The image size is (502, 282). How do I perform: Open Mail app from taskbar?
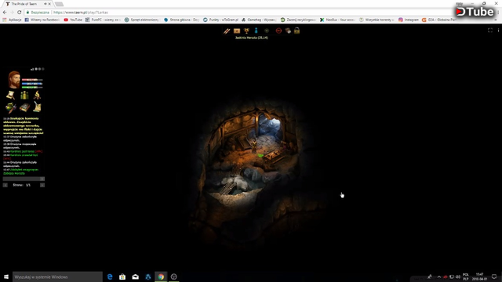136,277
